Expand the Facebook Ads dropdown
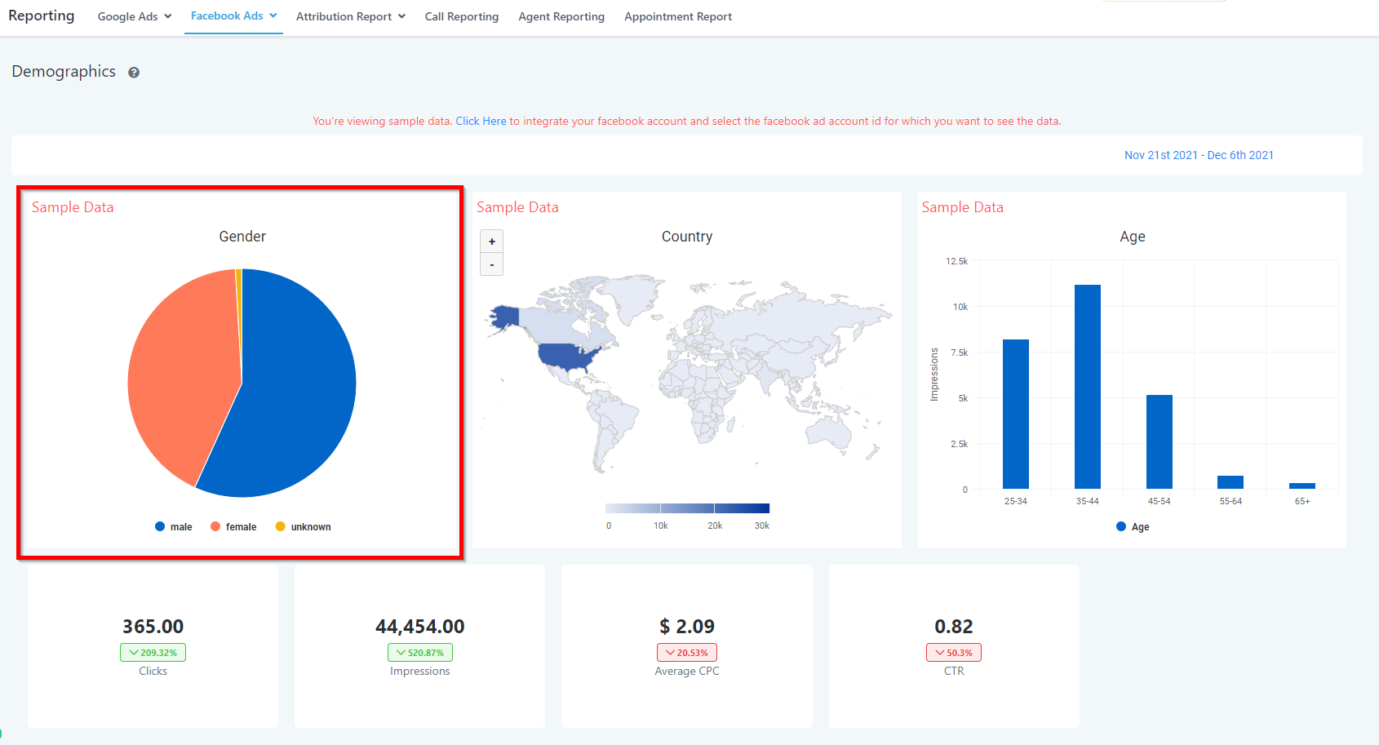The width and height of the screenshot is (1379, 745). (233, 16)
